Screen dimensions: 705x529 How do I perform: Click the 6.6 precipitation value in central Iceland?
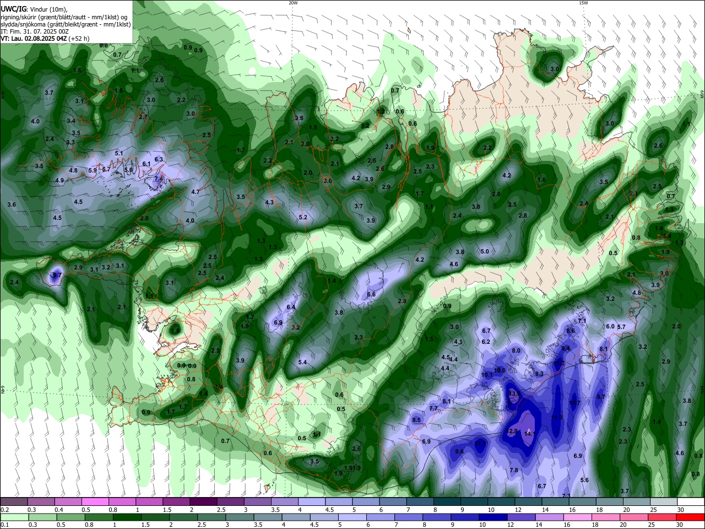tap(371, 295)
